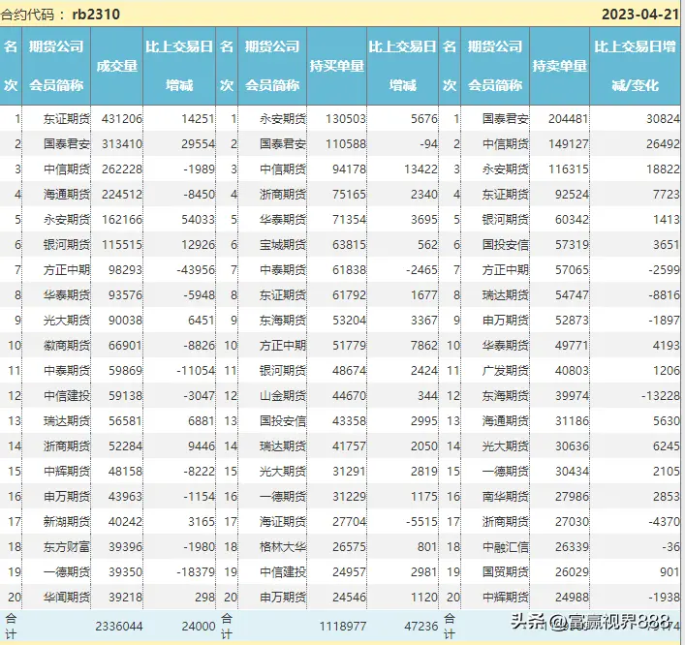Click 永安期货 in the long position ranking
The image size is (685, 645).
(283, 119)
